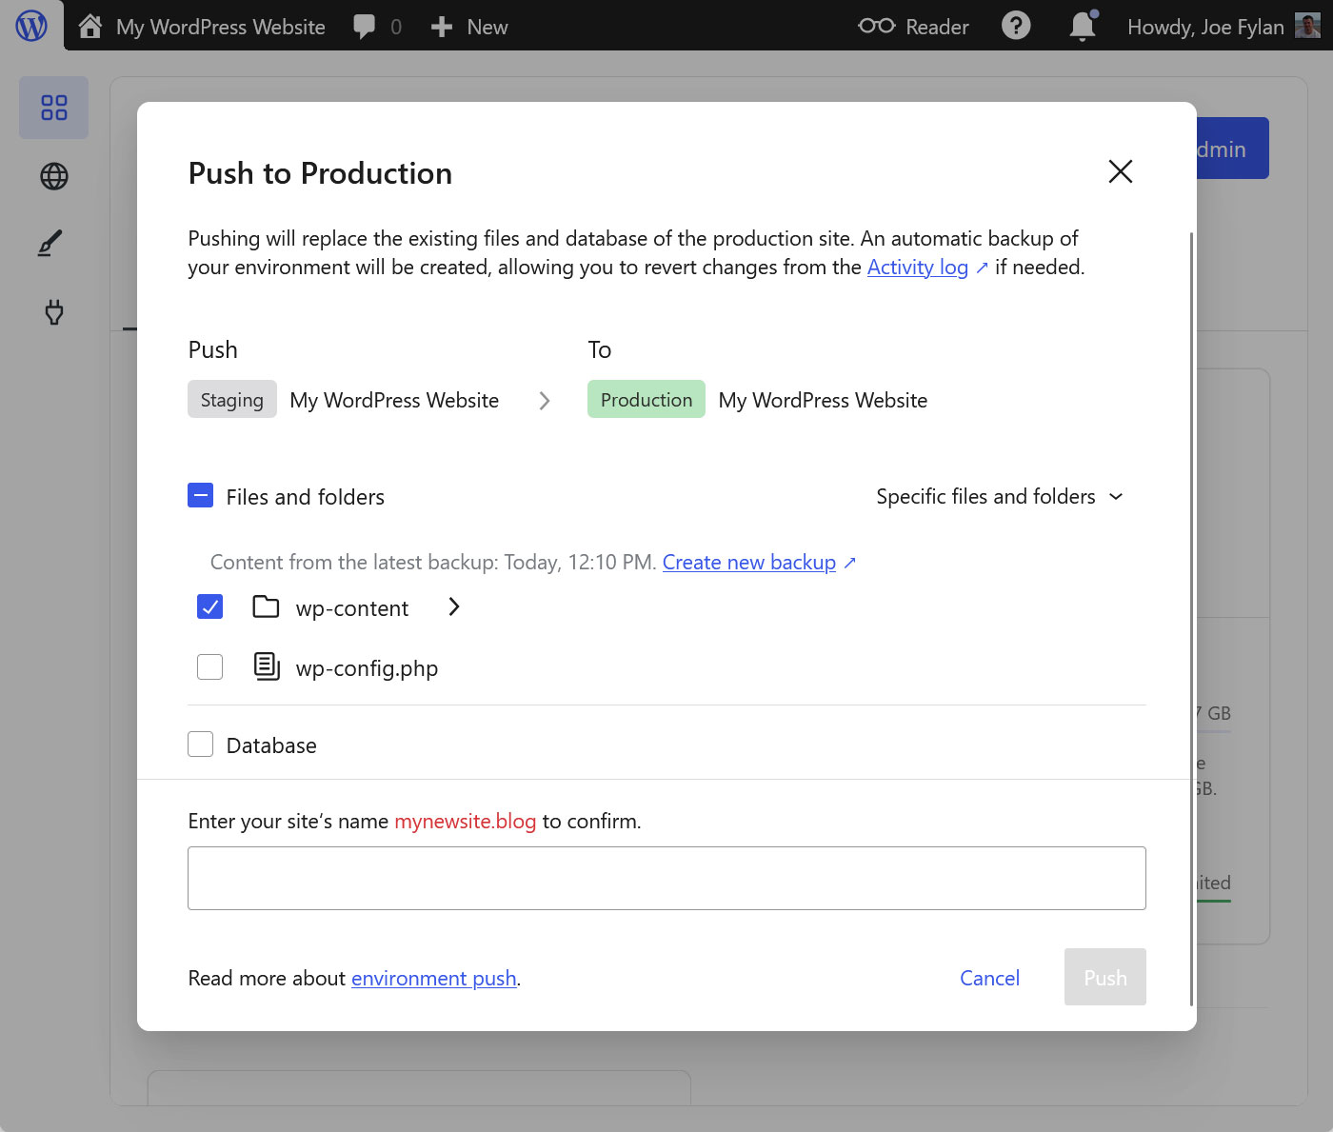Viewport: 1333px width, 1132px height.
Task: Click the help question mark icon
Action: coord(1016,26)
